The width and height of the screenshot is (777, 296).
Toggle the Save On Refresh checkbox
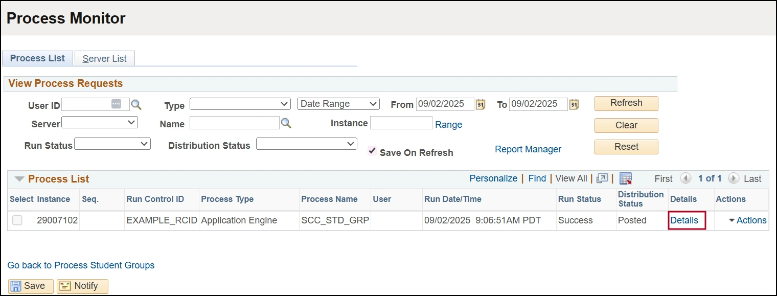click(x=372, y=152)
